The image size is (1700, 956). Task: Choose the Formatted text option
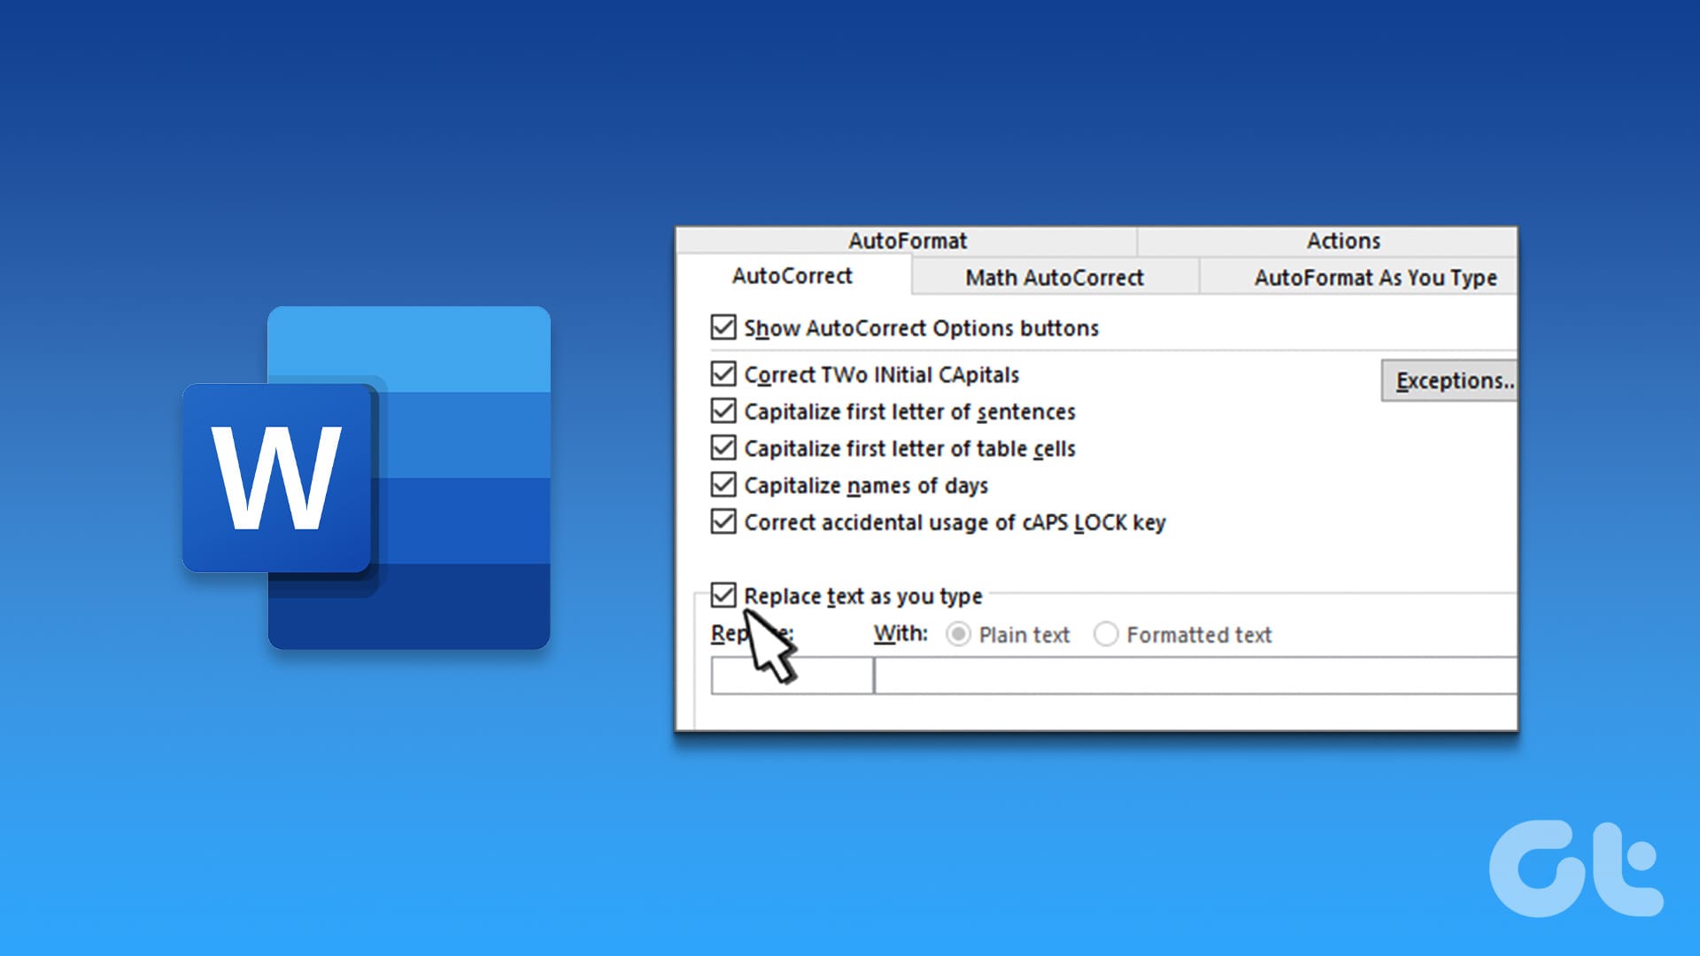coord(1106,635)
